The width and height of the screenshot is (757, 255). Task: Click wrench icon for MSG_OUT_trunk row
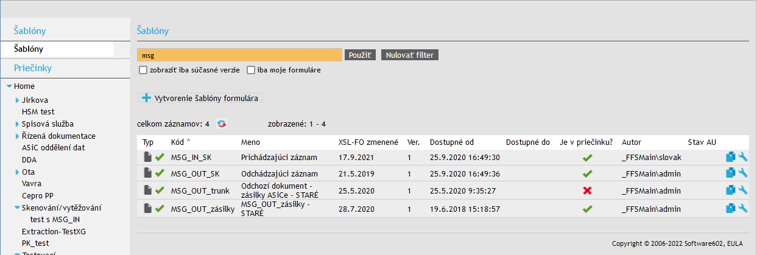742,190
